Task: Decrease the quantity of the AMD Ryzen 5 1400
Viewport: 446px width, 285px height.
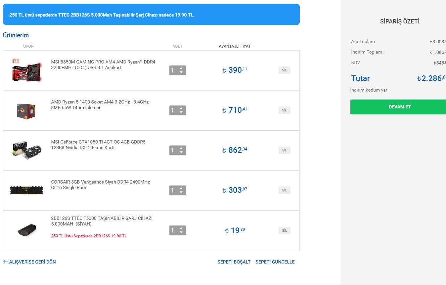Action: coord(181,112)
